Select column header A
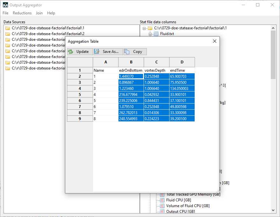Viewport: 280px width, 217px height. (105, 62)
